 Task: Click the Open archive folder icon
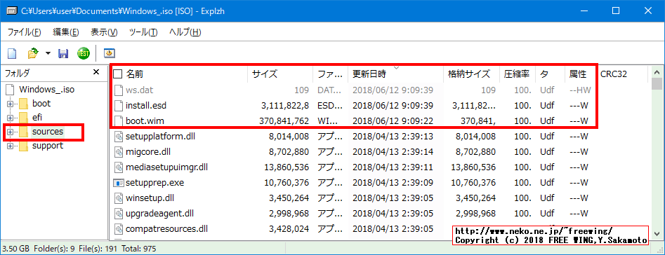point(33,53)
